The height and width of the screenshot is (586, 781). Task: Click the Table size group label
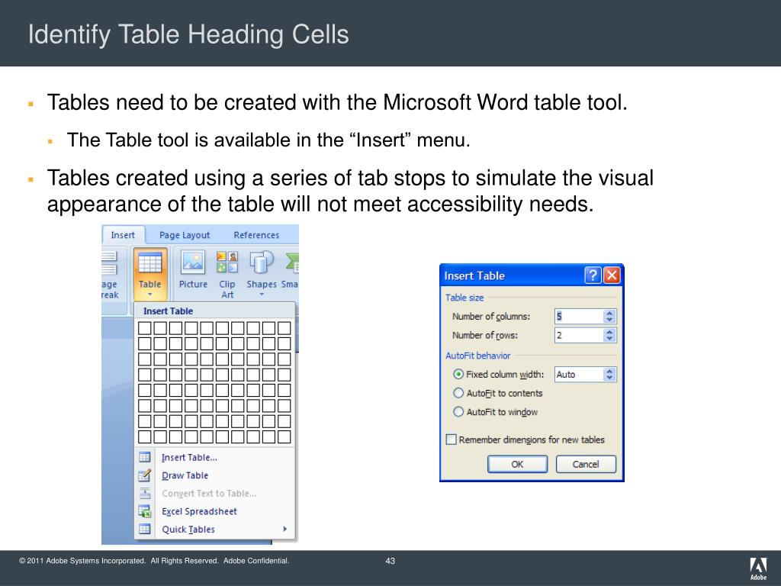coord(464,298)
